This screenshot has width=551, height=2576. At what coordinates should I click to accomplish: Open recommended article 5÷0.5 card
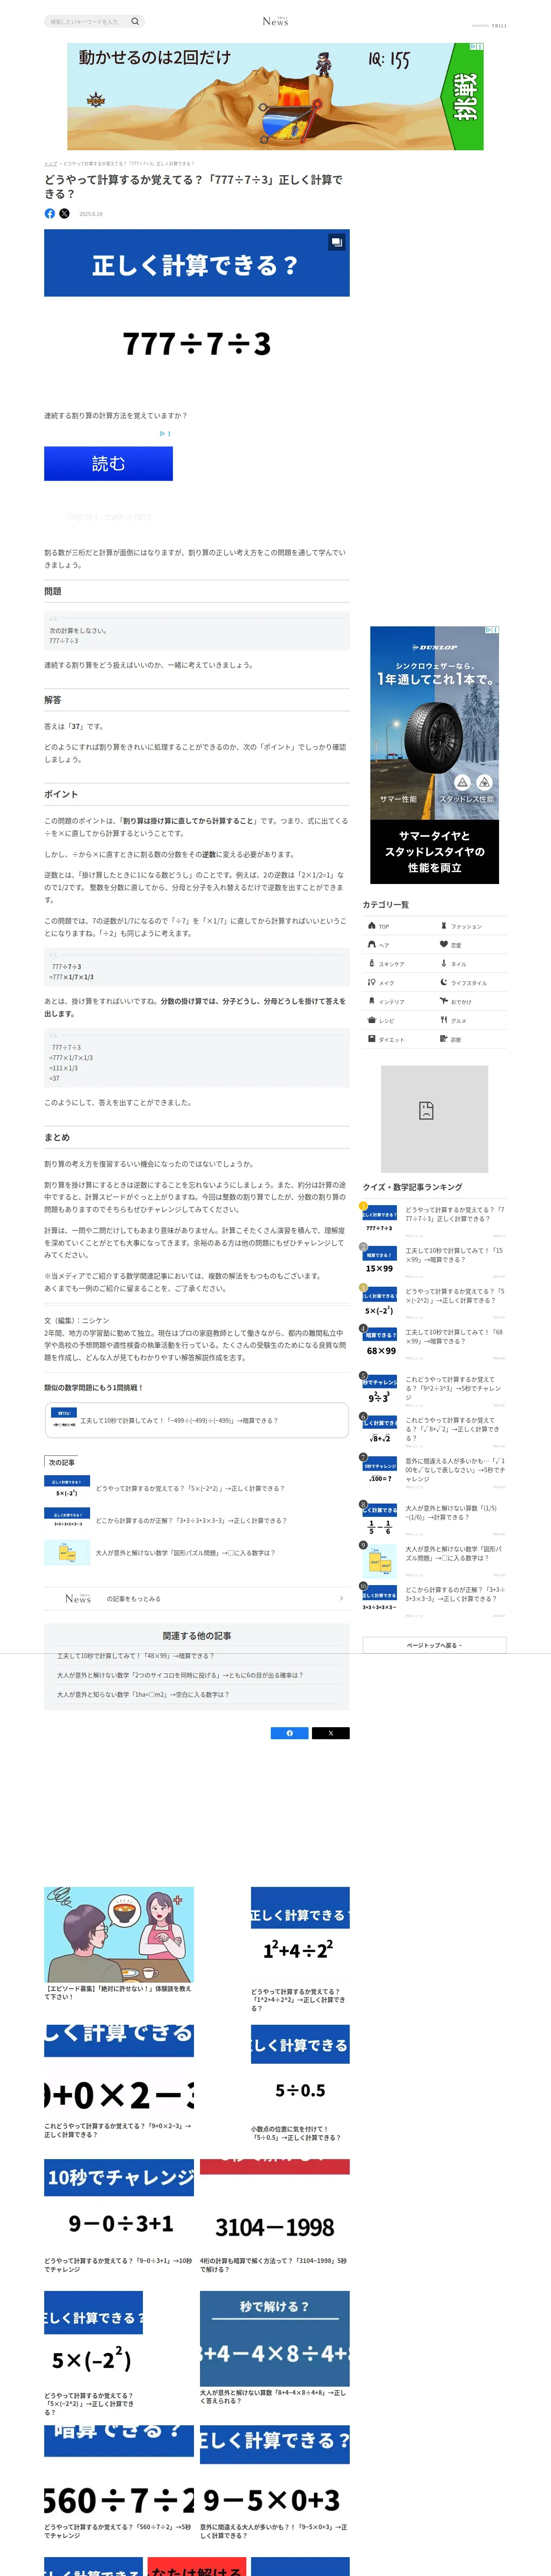(x=300, y=2084)
